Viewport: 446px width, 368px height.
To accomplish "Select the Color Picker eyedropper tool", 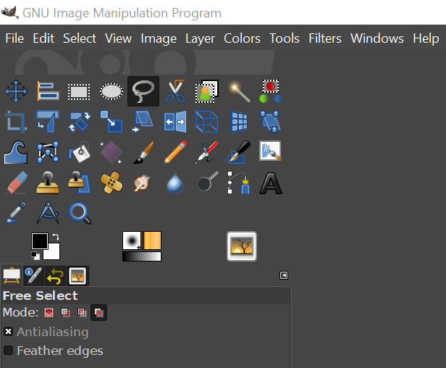I will (x=16, y=213).
